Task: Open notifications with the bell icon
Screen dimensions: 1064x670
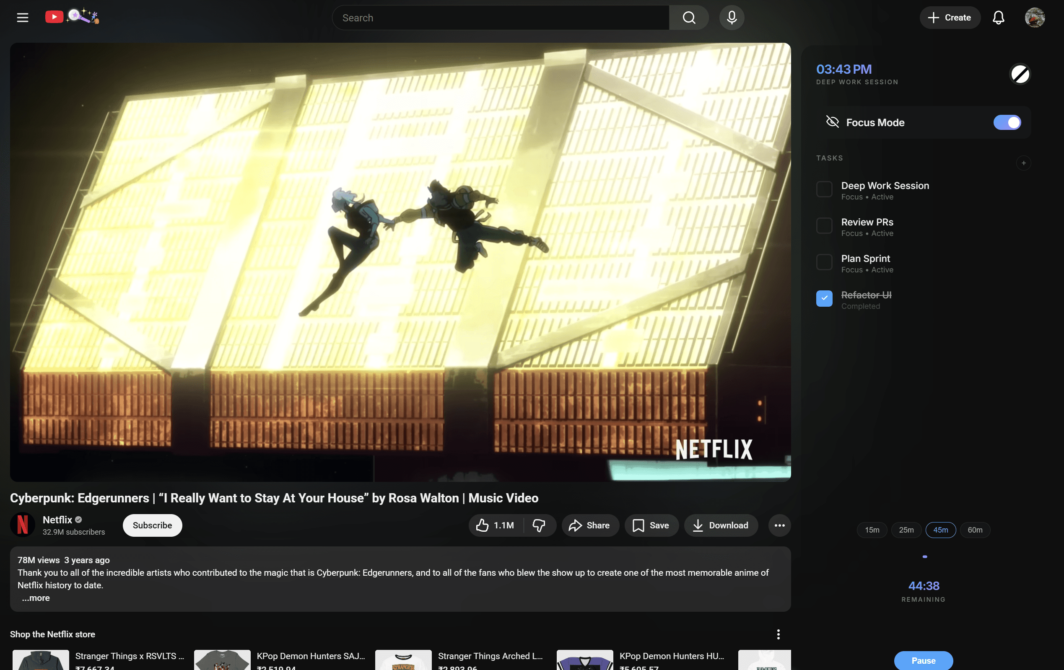Action: pyautogui.click(x=999, y=18)
